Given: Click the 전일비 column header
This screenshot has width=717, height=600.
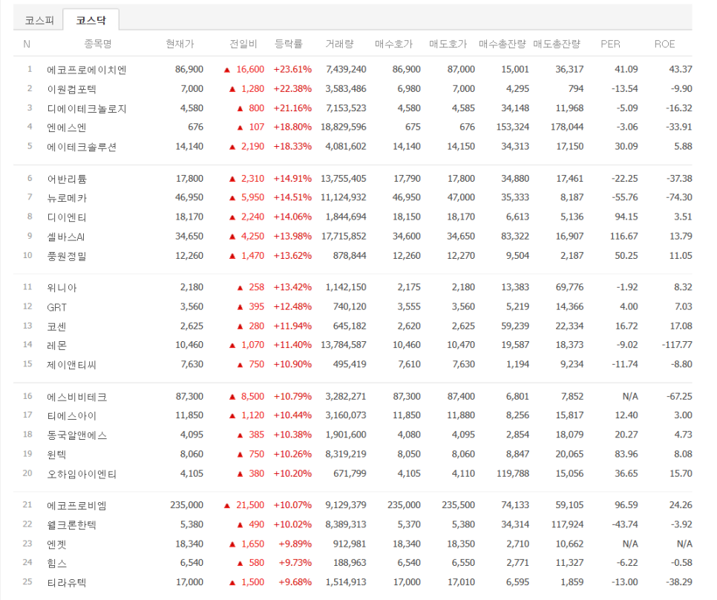Looking at the screenshot, I should [243, 44].
